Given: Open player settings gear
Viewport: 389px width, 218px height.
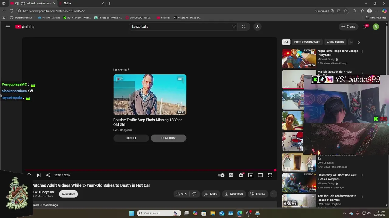Looking at the screenshot, I should pyautogui.click(x=241, y=175).
